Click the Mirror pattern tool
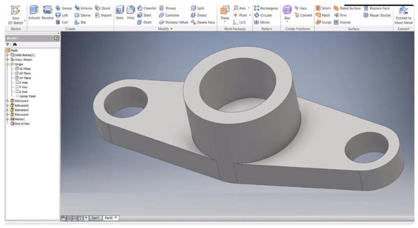 (x=262, y=22)
